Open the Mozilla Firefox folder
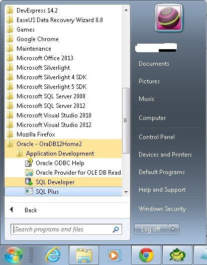207x265 pixels. point(63,135)
